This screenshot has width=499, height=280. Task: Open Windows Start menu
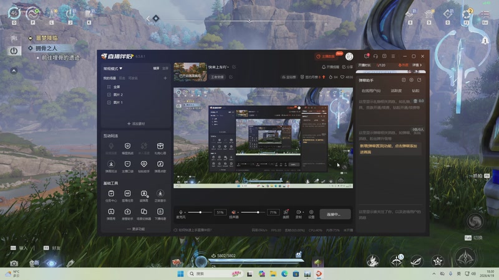180,274
